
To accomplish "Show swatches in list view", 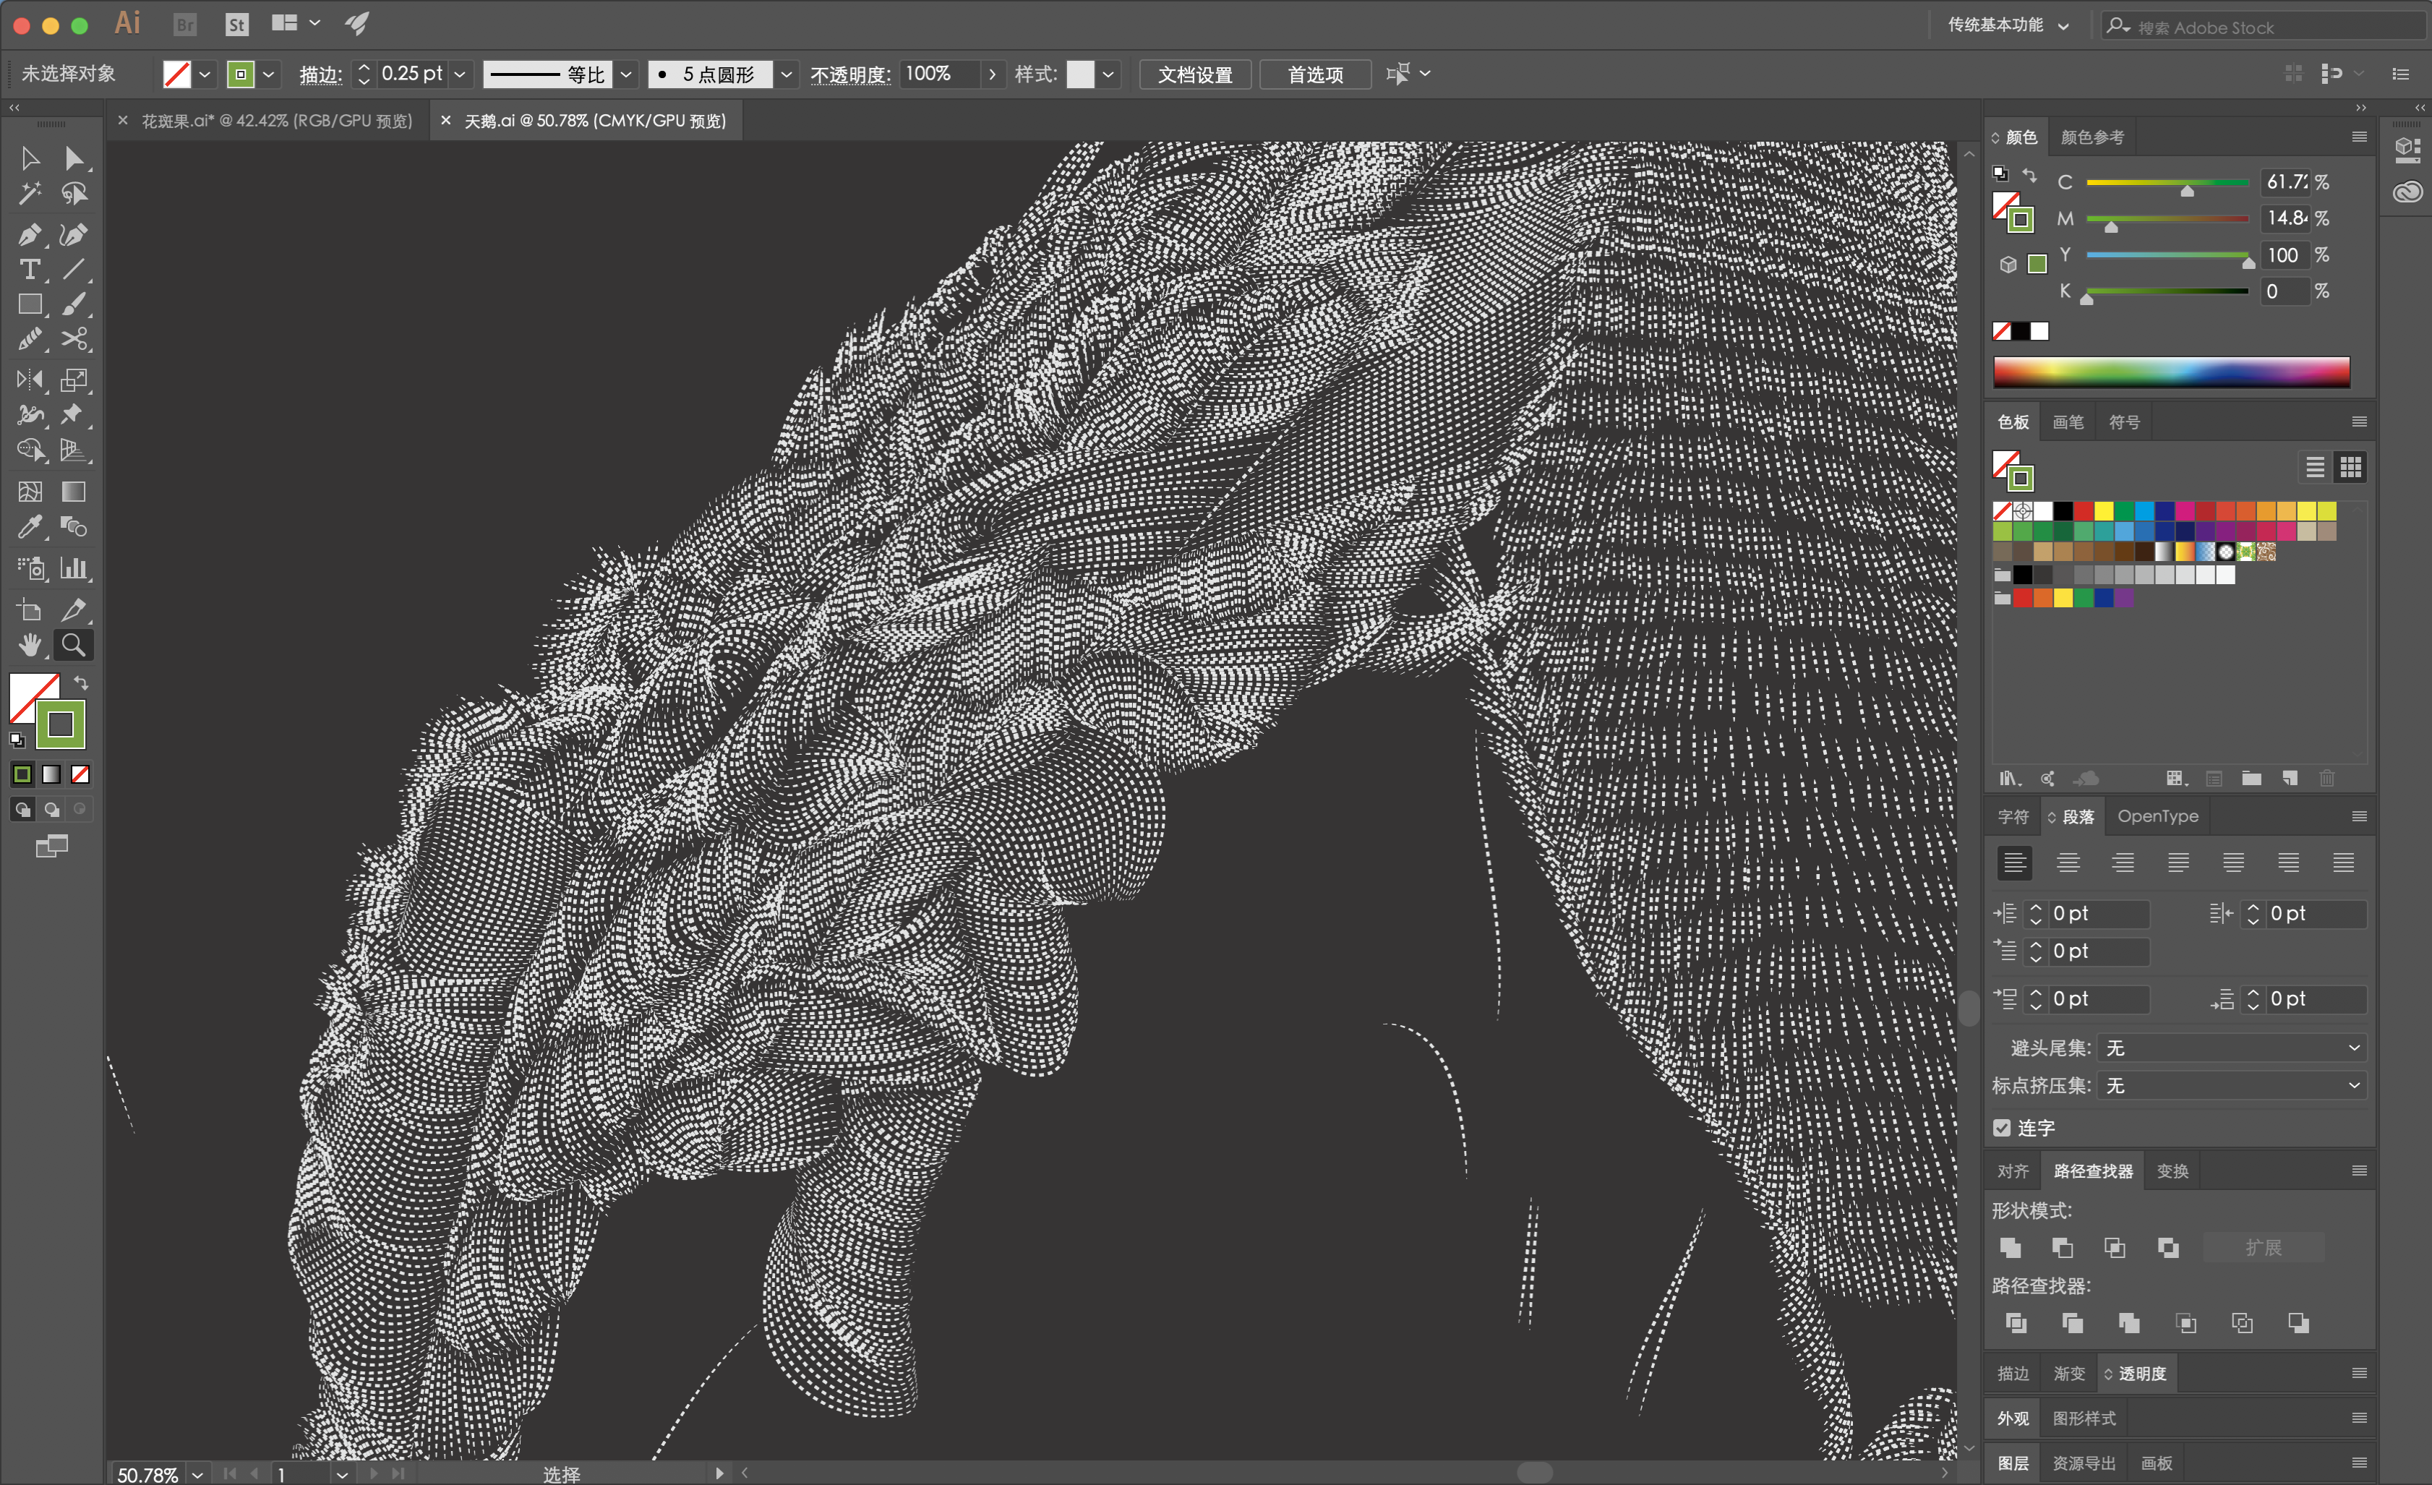I will click(2316, 467).
